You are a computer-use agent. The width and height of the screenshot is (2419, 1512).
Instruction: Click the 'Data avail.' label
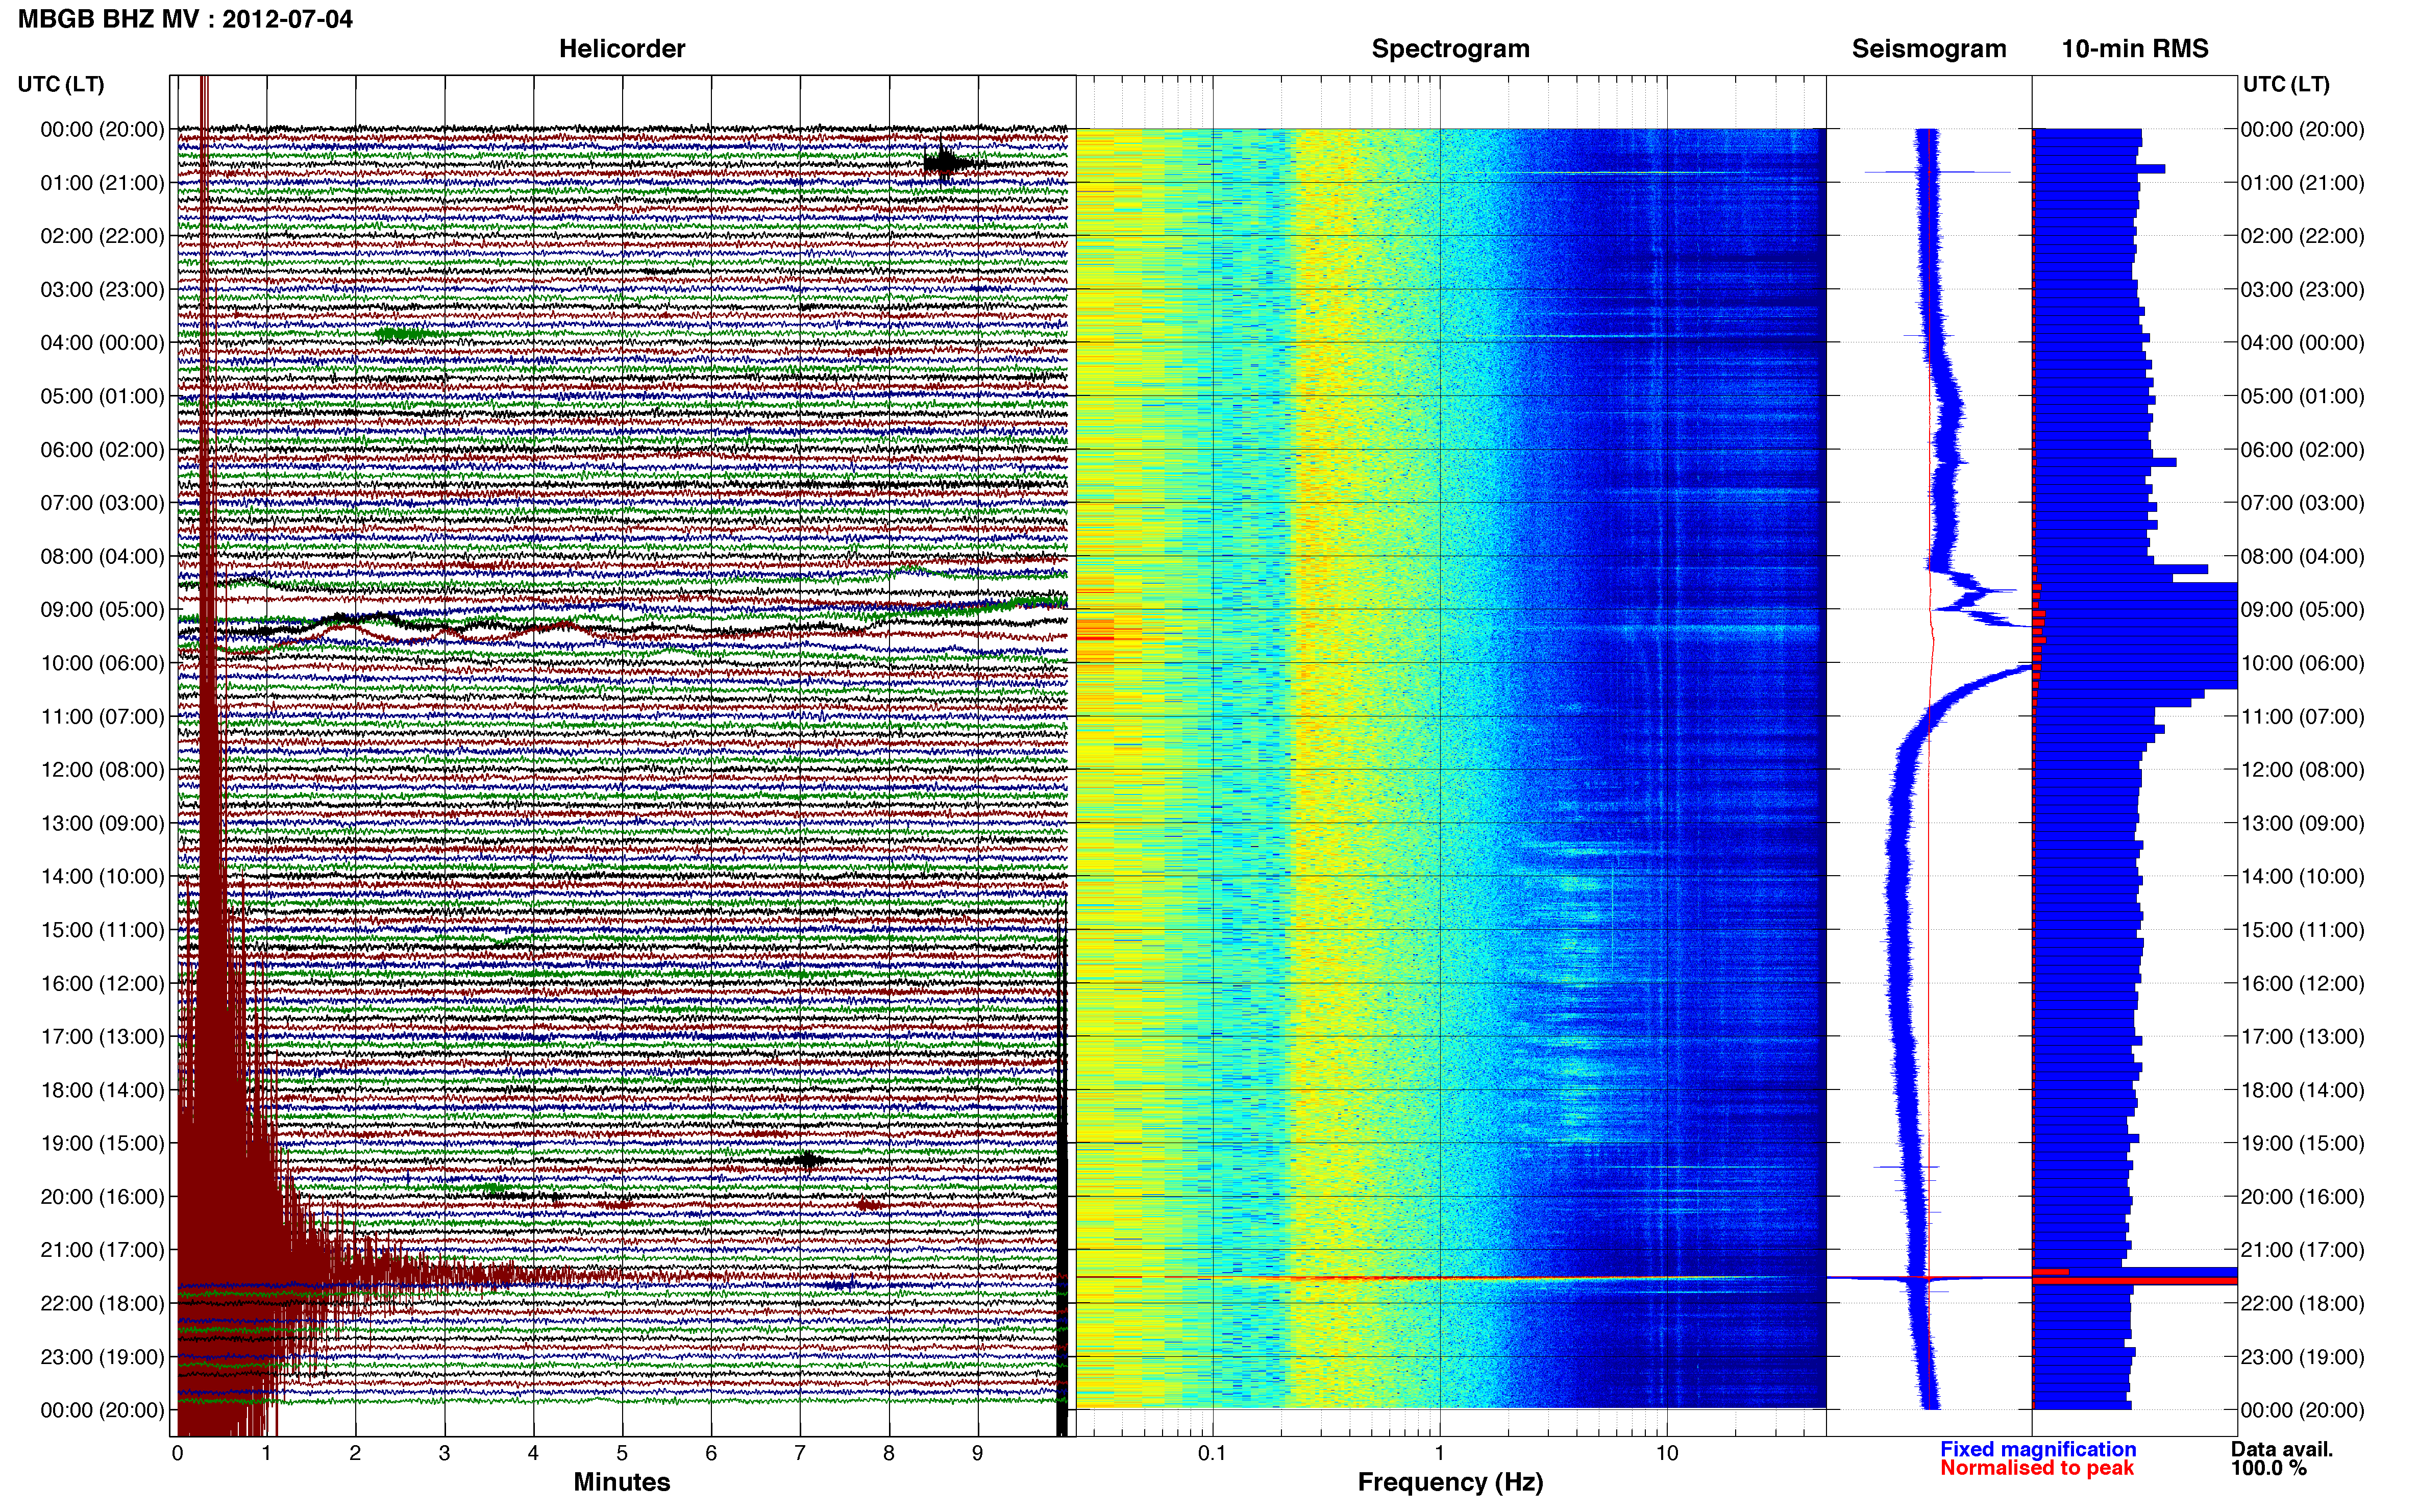(2282, 1449)
